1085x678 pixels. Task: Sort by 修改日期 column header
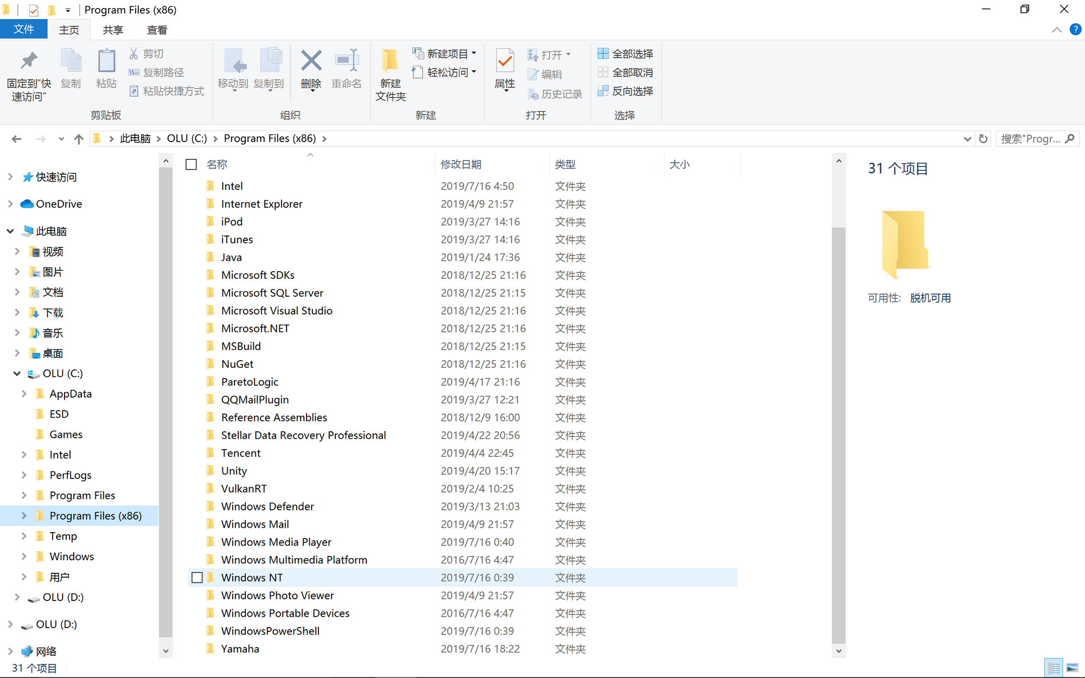(x=492, y=164)
